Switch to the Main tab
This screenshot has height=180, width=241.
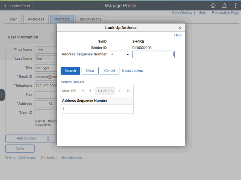tap(14, 19)
